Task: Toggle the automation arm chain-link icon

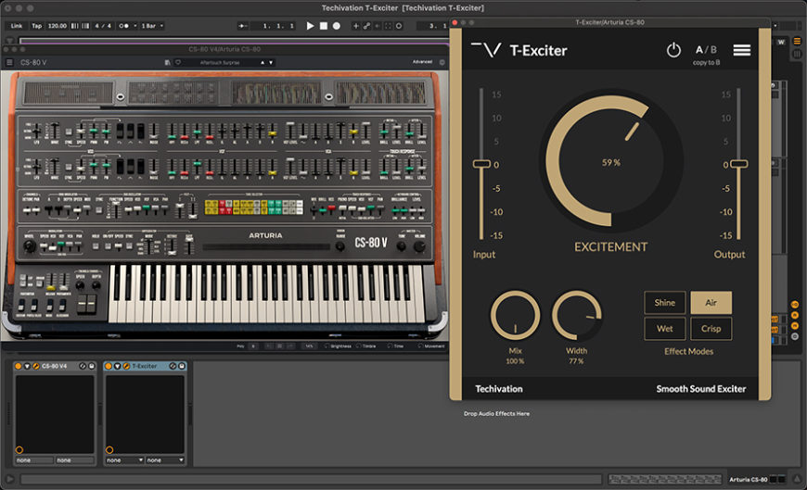Action: pyautogui.click(x=366, y=26)
